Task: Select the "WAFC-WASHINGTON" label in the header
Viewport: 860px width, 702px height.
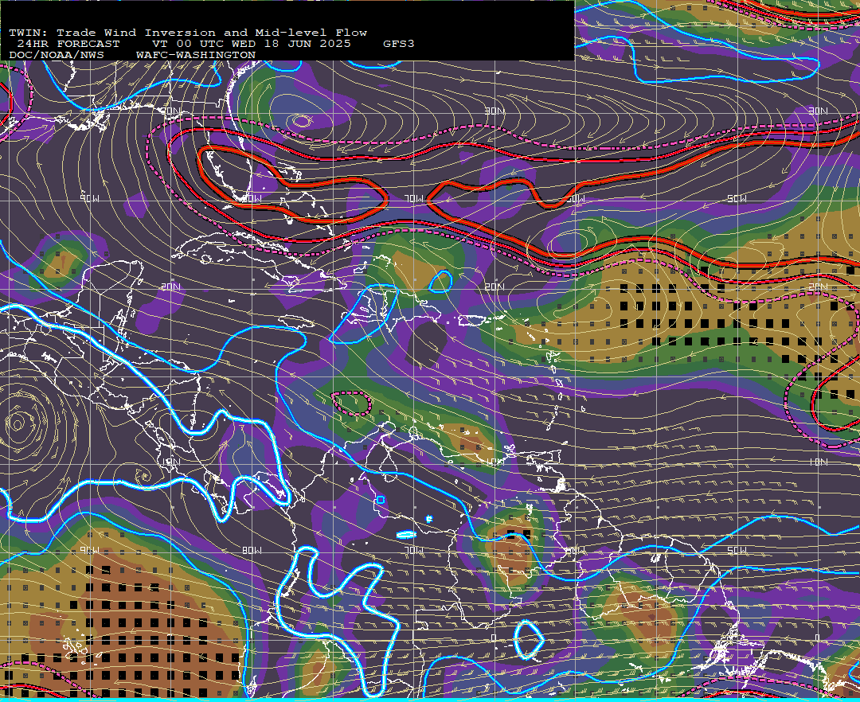Action: point(196,56)
